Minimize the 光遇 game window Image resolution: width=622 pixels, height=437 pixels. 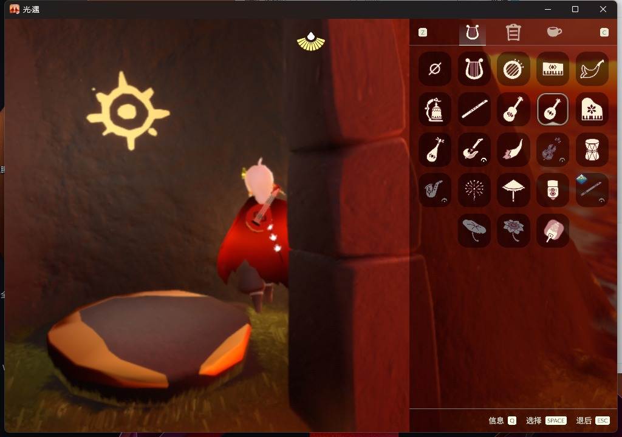click(548, 9)
